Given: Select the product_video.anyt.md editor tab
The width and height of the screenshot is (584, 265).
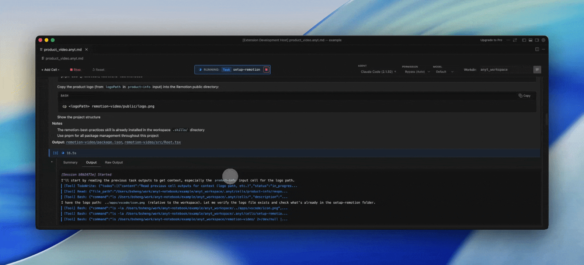Looking at the screenshot, I should click(63, 49).
